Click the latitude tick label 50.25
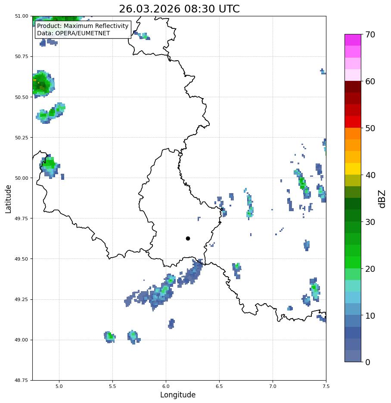This screenshot has width=391, height=403. point(22,138)
